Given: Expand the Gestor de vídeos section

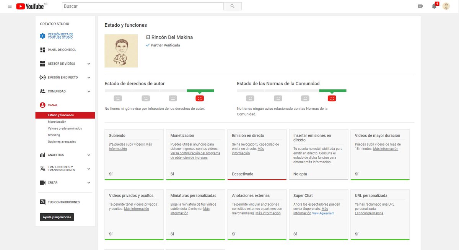Looking at the screenshot, I should [x=89, y=64].
